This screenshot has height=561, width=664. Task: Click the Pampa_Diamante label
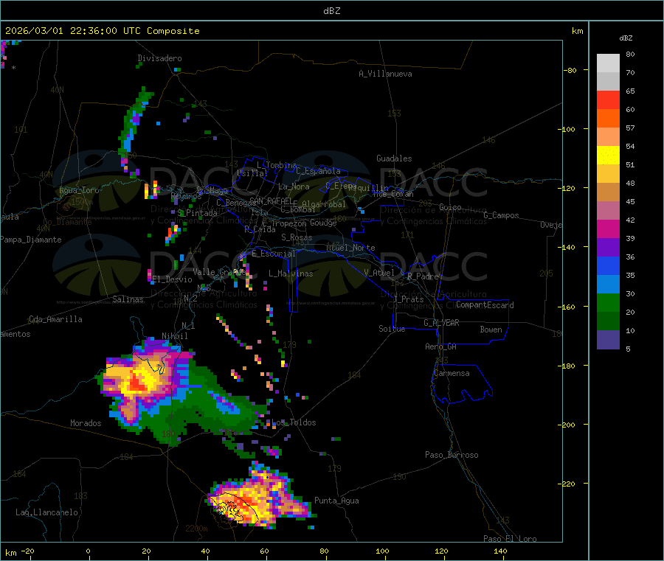pyautogui.click(x=31, y=240)
